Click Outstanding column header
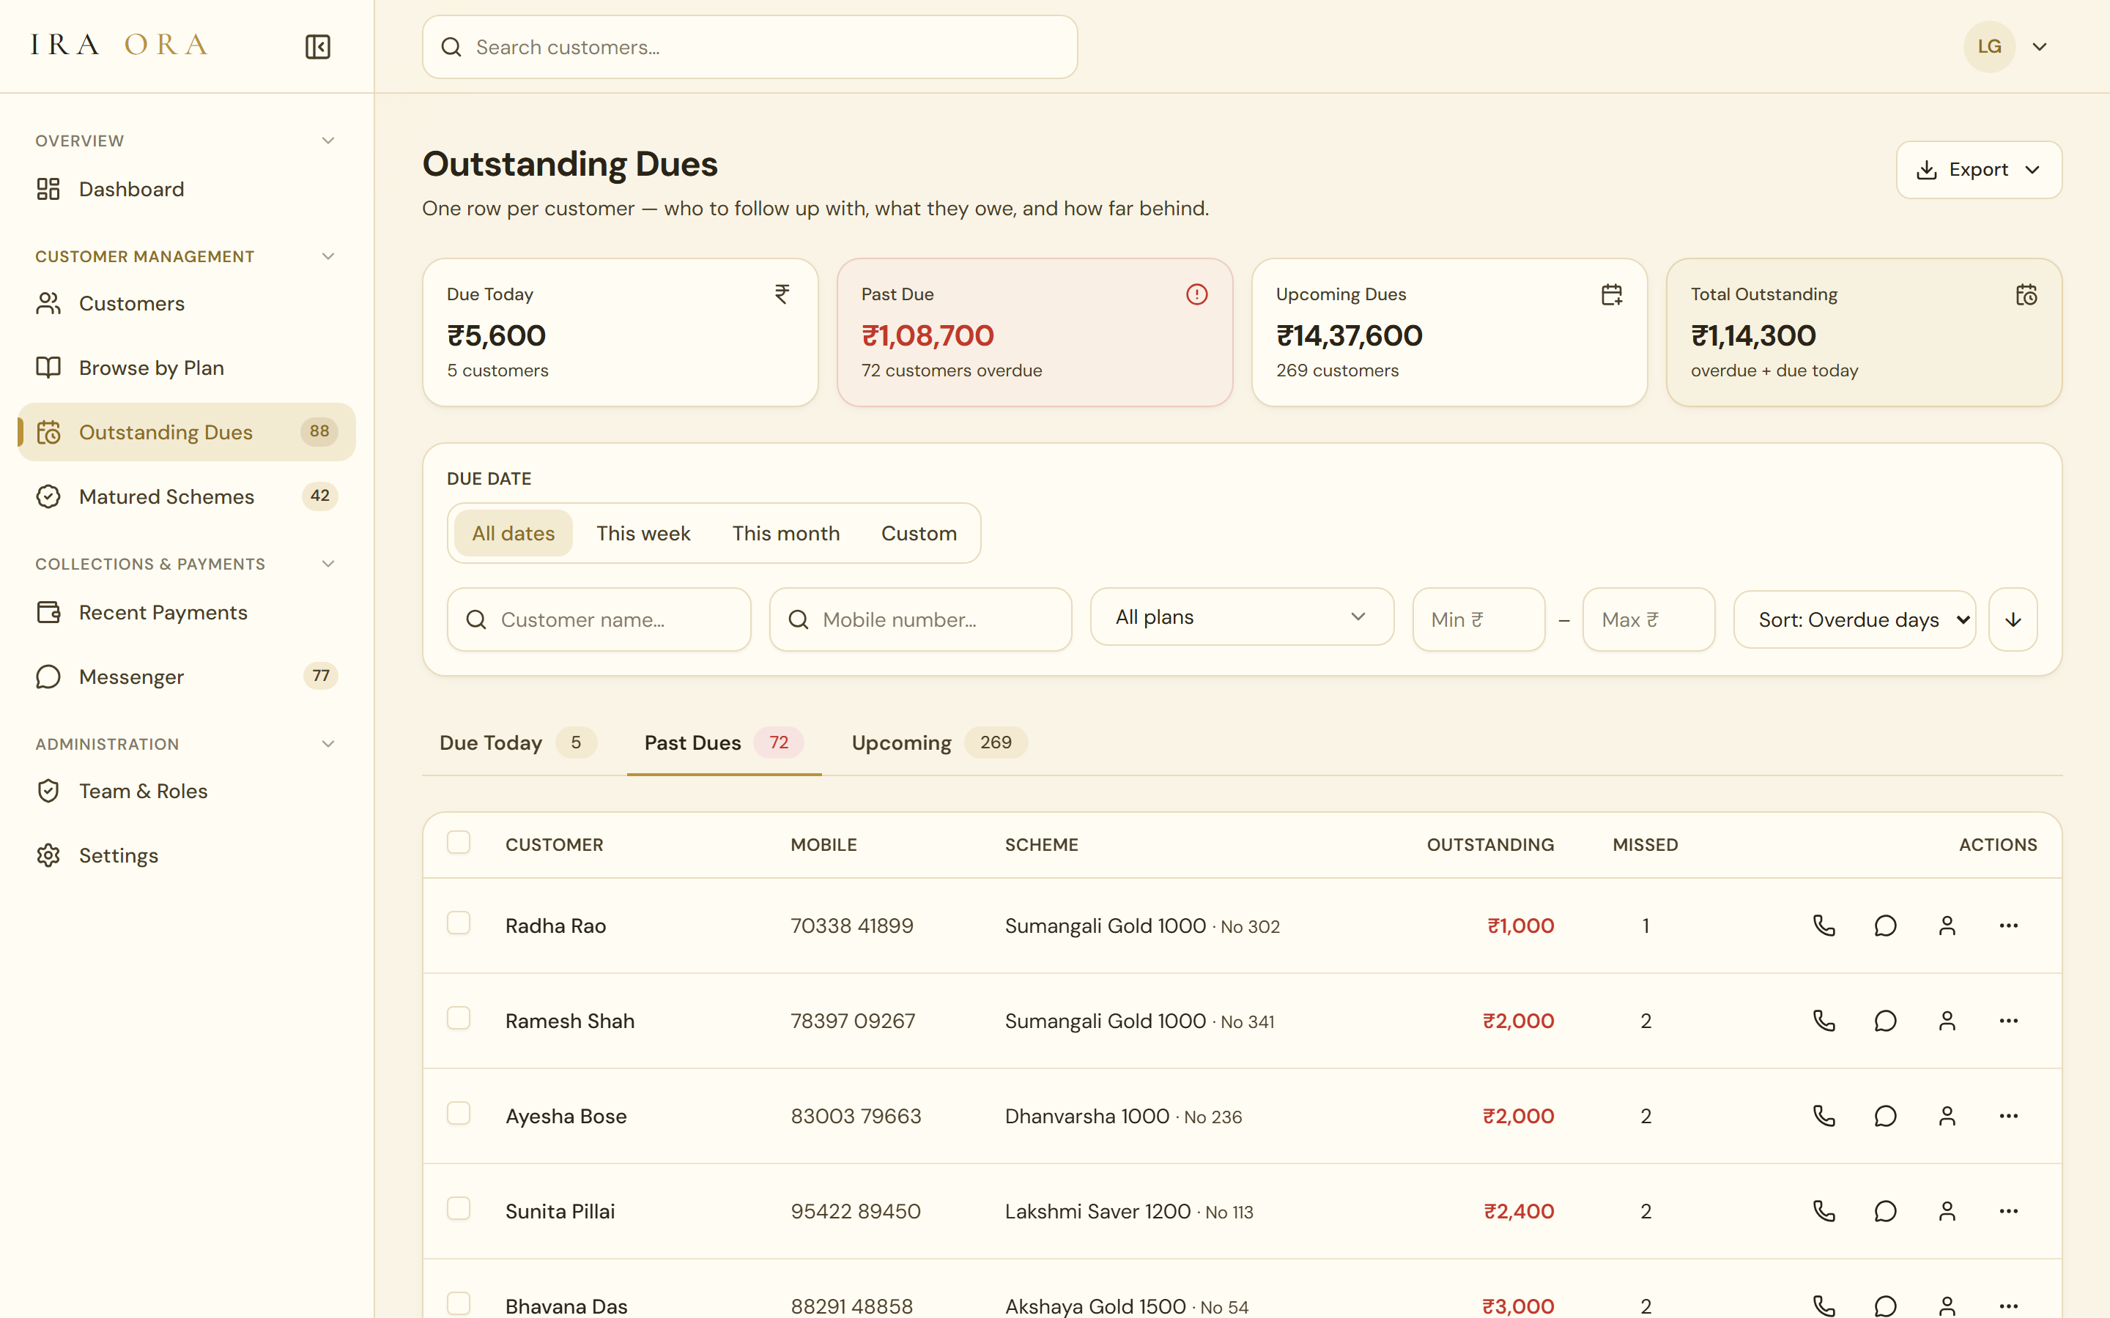This screenshot has height=1318, width=2110. 1490,845
